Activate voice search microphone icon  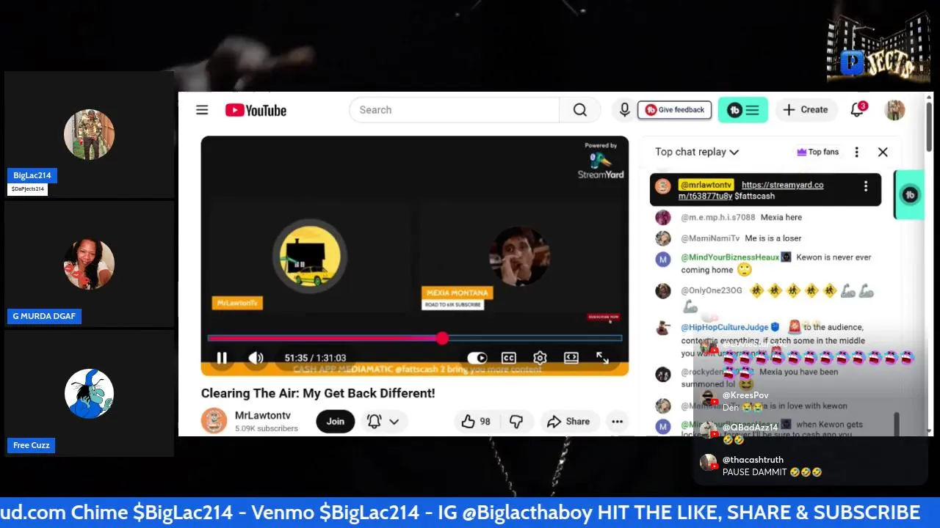[624, 110]
